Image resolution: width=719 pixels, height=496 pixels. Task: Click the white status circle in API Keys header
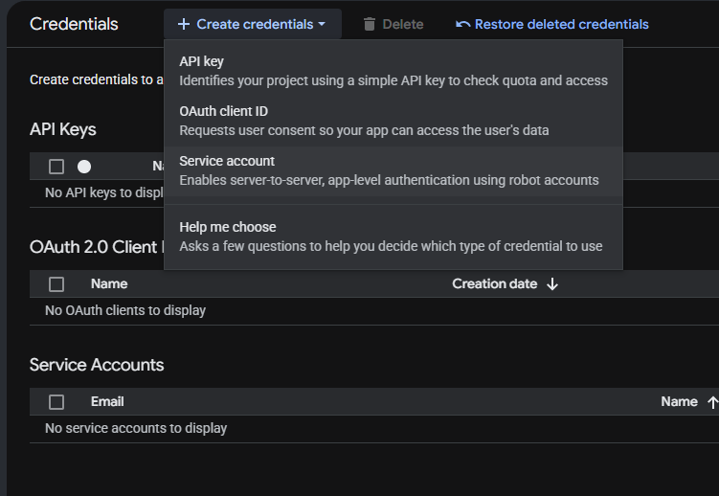tap(84, 167)
